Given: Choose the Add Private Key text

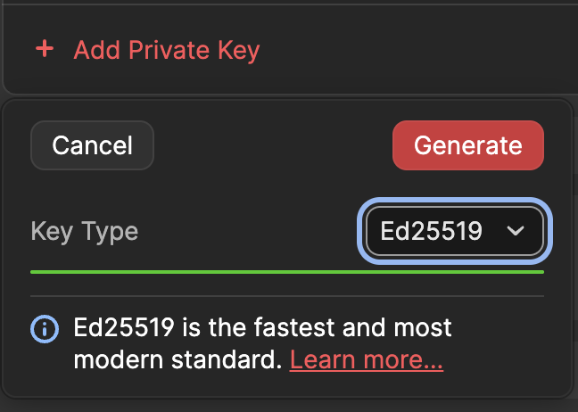Looking at the screenshot, I should (x=166, y=50).
